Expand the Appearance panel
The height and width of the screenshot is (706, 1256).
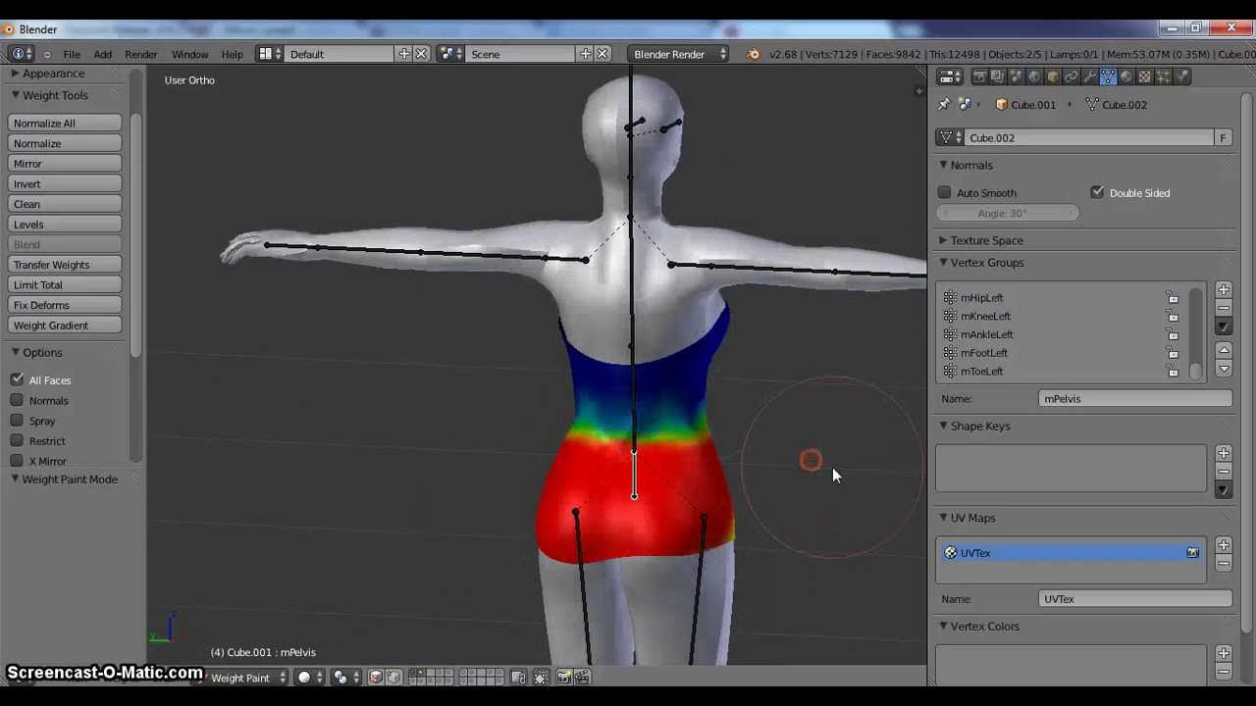click(16, 74)
